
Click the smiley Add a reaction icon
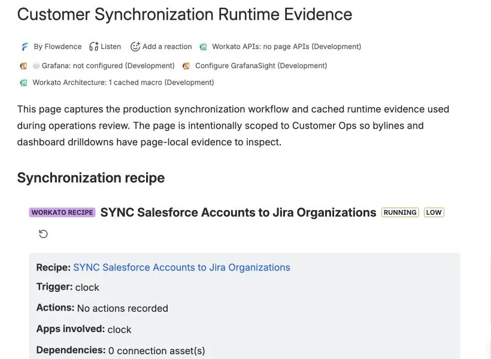click(x=135, y=47)
